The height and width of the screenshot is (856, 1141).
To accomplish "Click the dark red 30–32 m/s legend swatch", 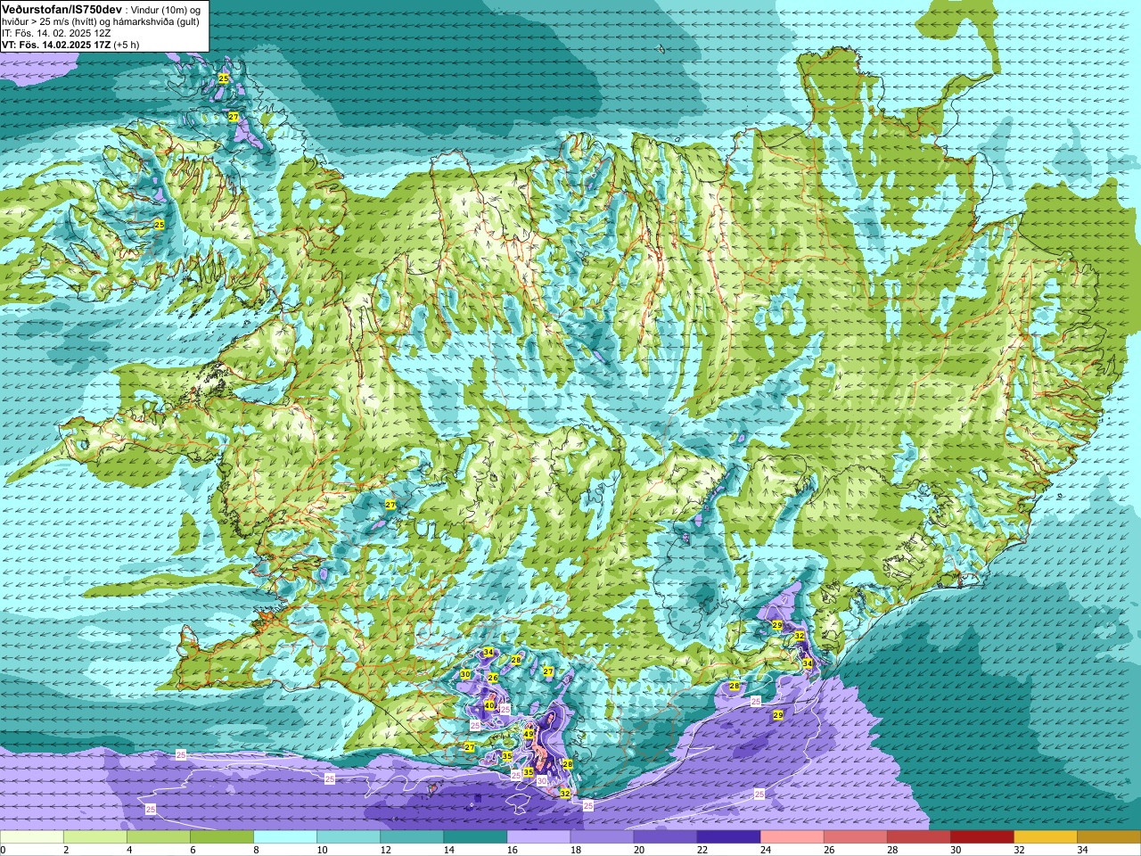I will pos(981,837).
